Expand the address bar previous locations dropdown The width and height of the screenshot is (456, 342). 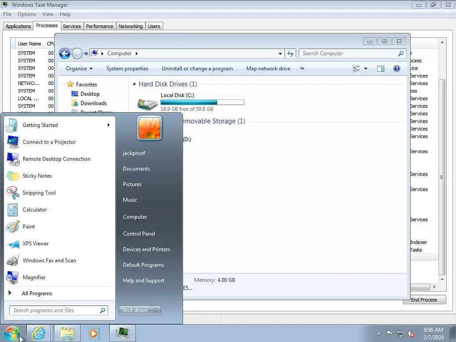pyautogui.click(x=280, y=54)
